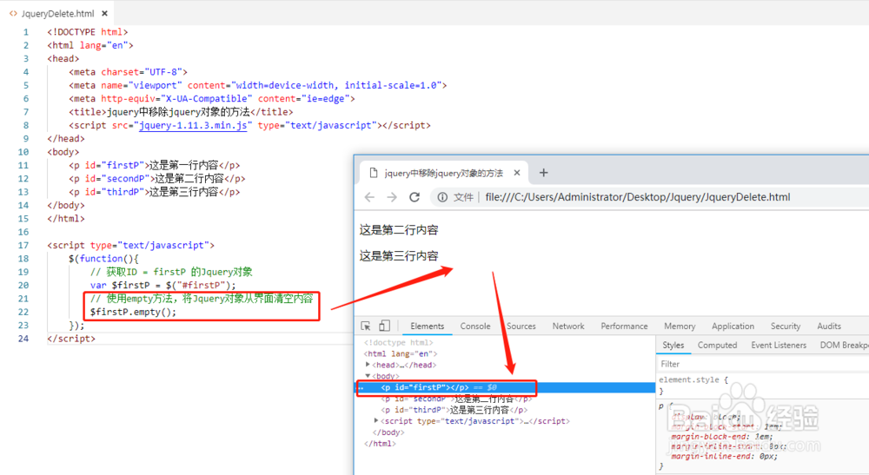The image size is (869, 475).
Task: Click line number 22 in the editor gutter
Action: point(23,312)
